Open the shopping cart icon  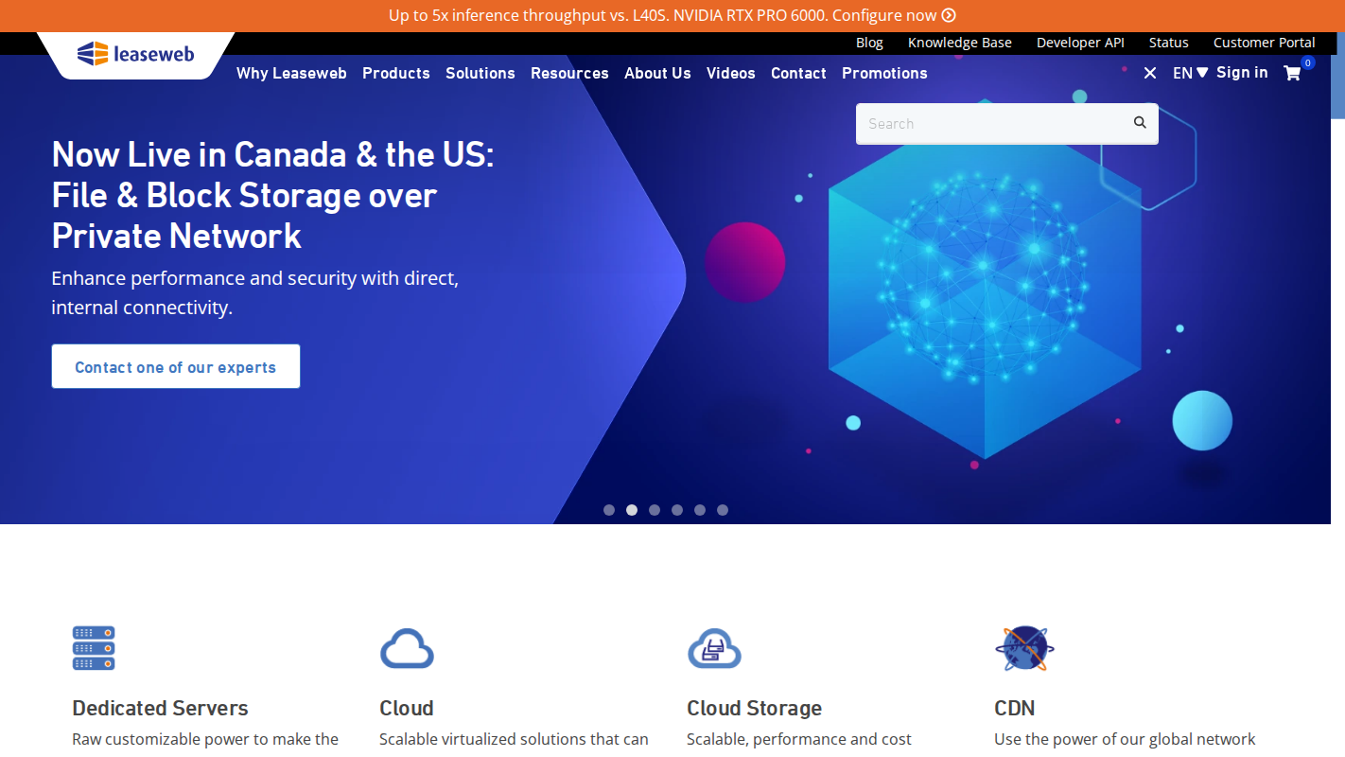(x=1292, y=73)
